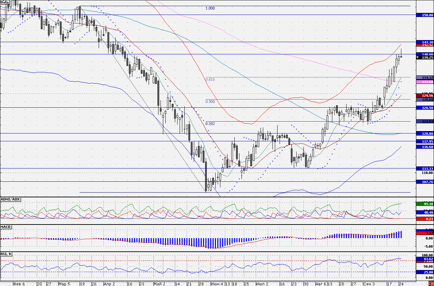The height and width of the screenshot is (286, 434).
Task: Click the current price marker 139.25
Action: click(x=425, y=58)
